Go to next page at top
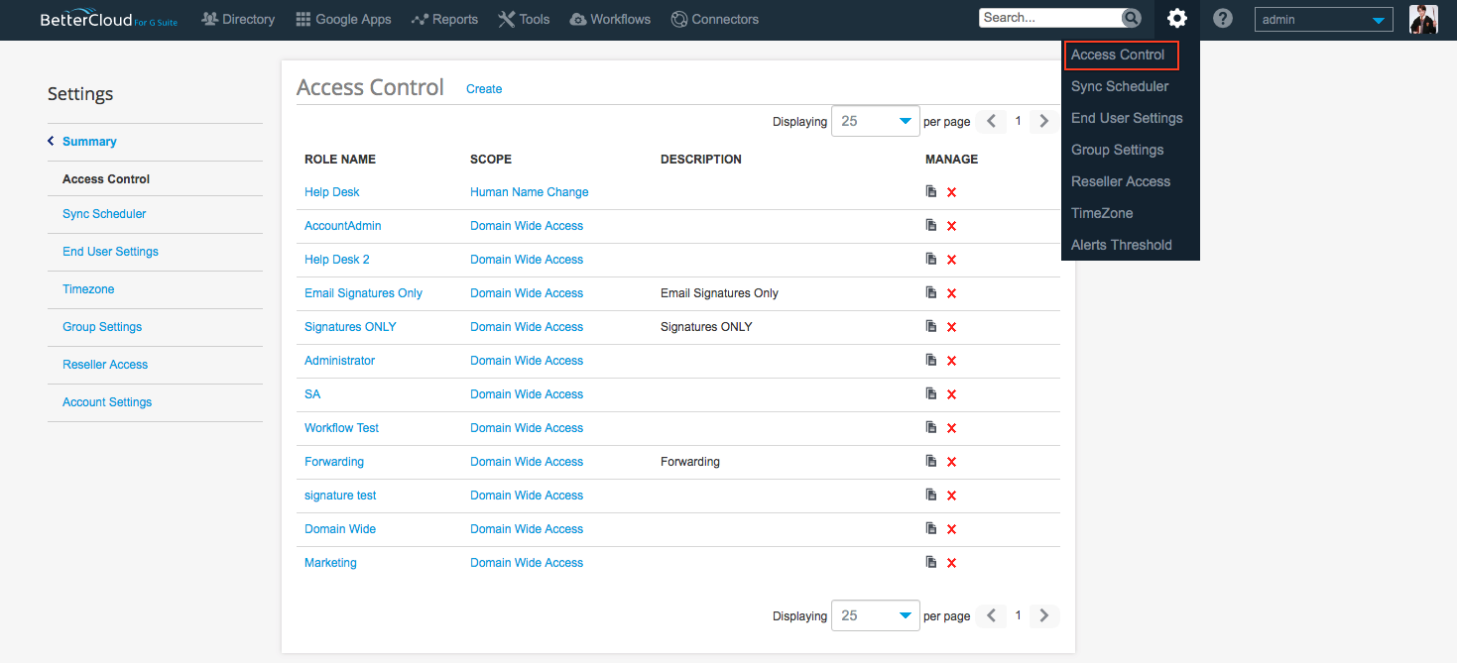The width and height of the screenshot is (1457, 663). click(1042, 121)
